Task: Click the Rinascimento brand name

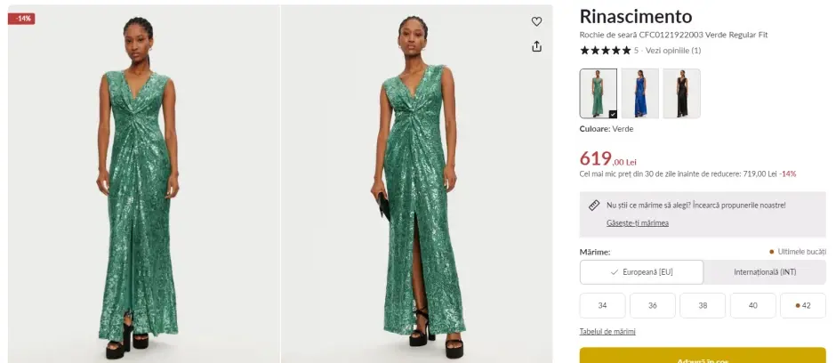Action: 635,17
